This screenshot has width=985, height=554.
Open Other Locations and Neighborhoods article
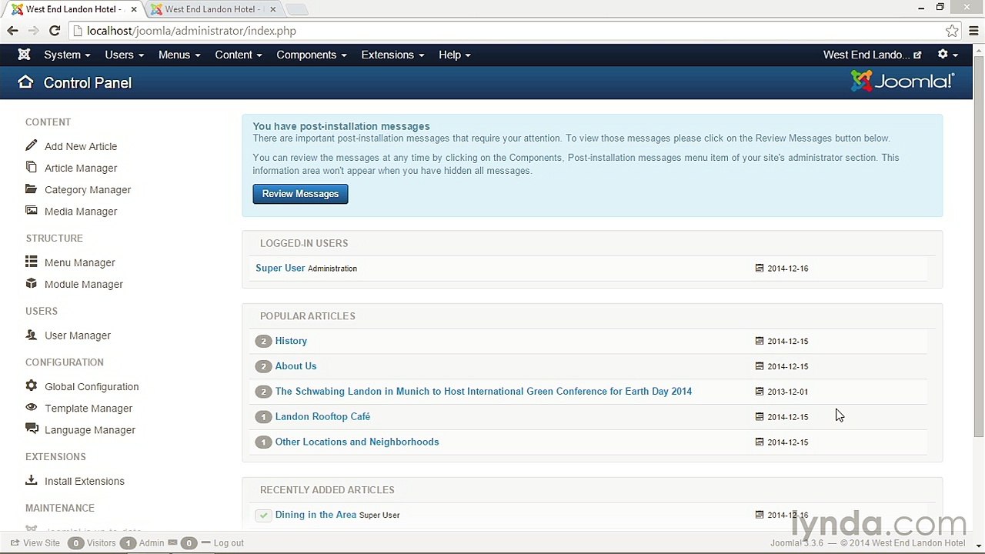pyautogui.click(x=357, y=442)
